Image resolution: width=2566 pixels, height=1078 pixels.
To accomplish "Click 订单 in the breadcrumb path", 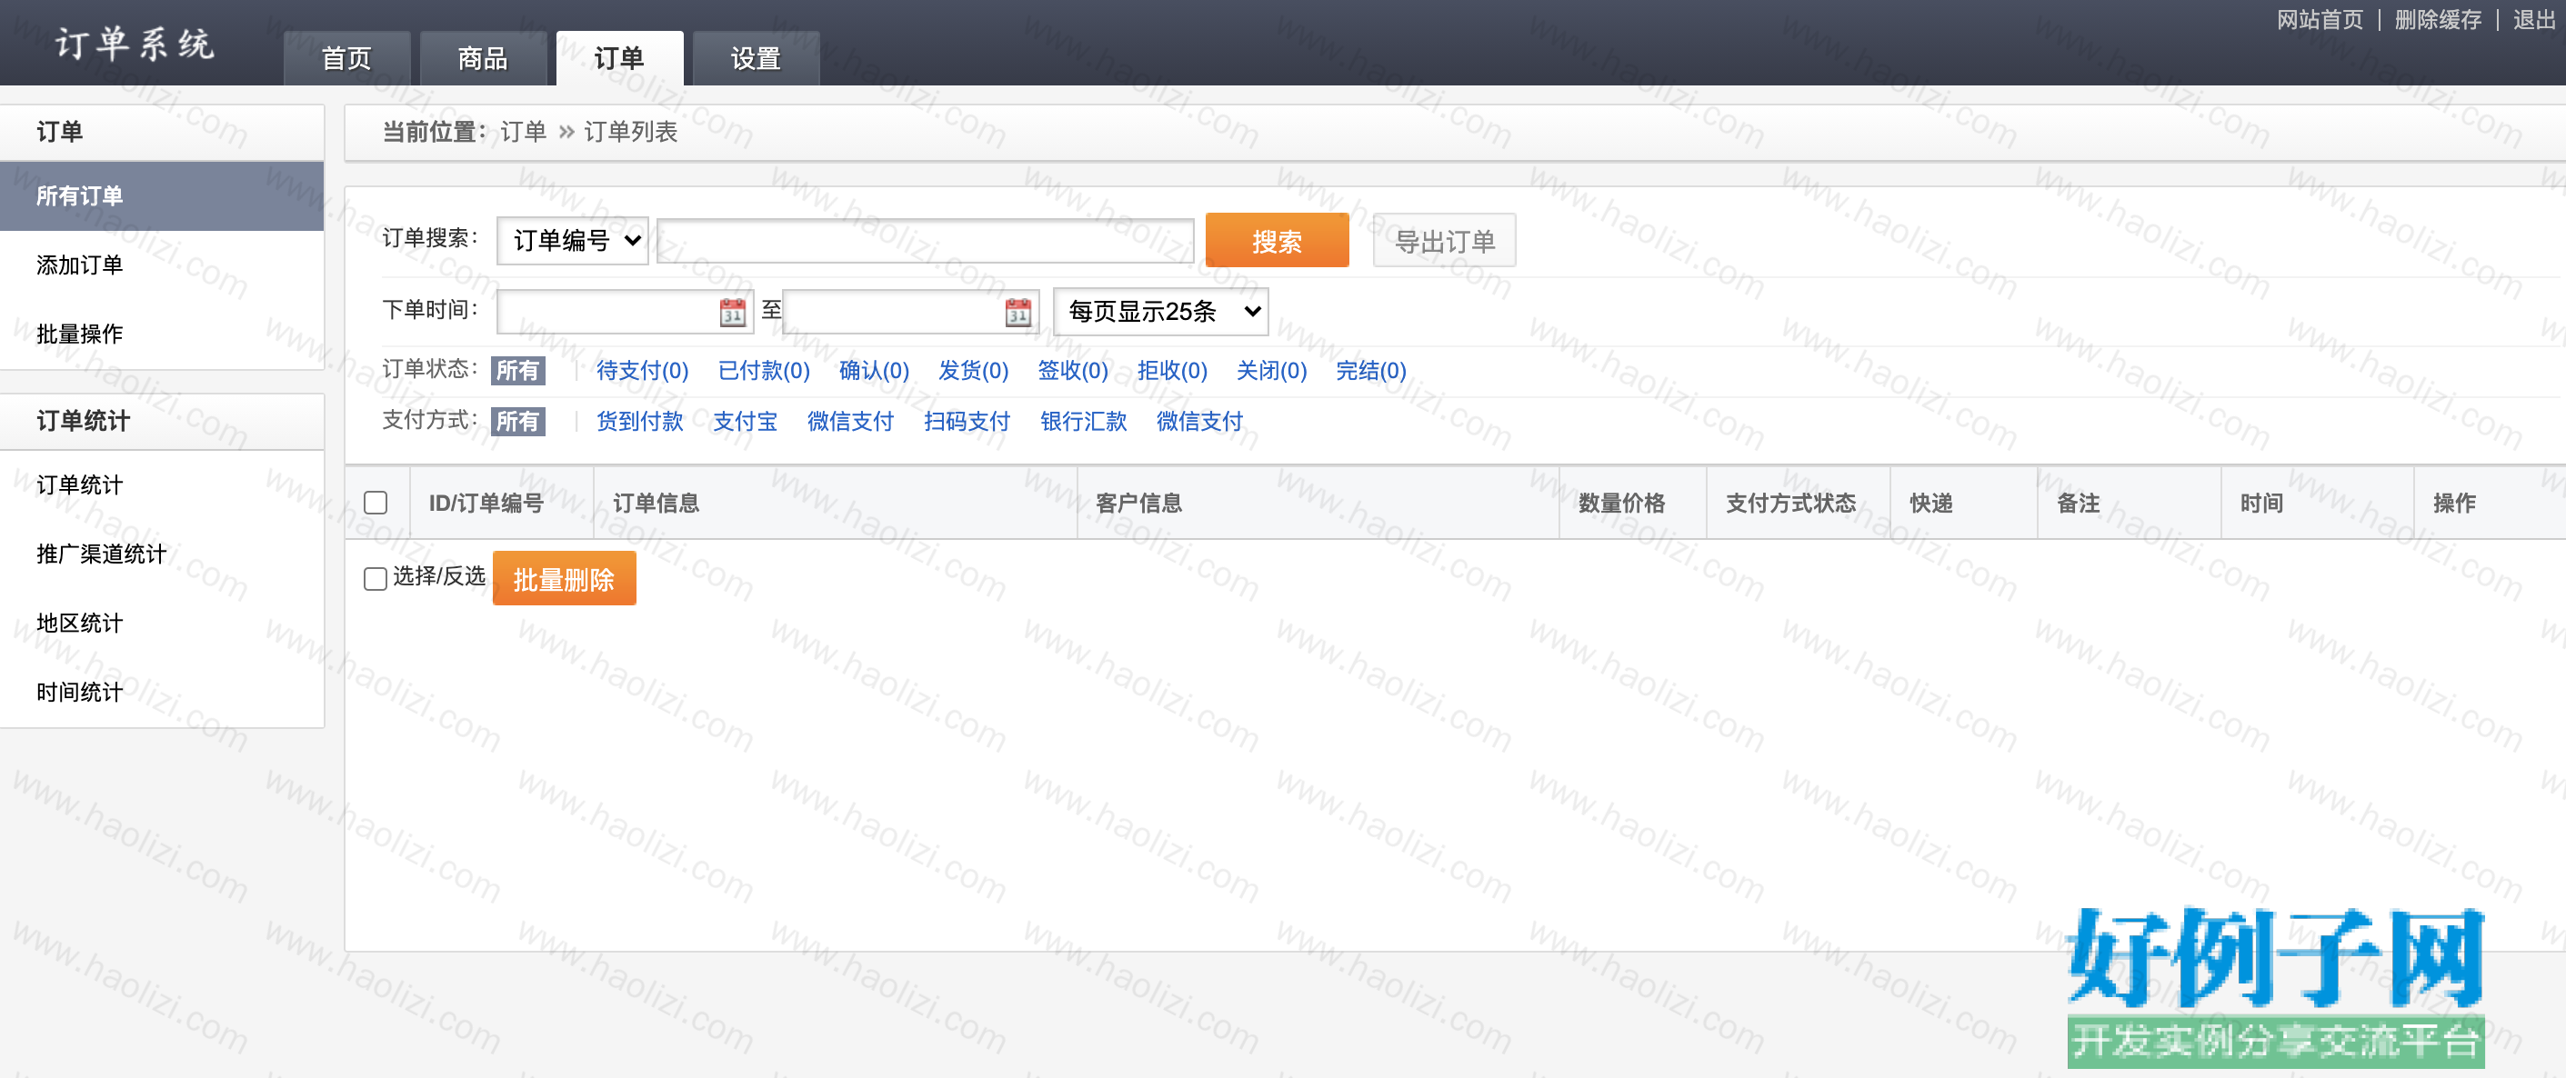I will pos(523,132).
